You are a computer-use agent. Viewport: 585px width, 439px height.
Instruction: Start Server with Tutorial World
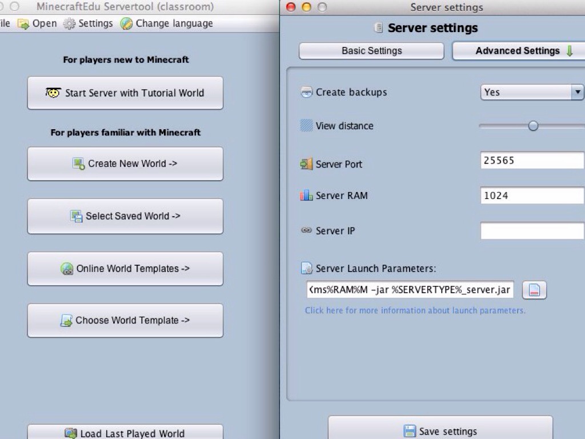point(125,93)
